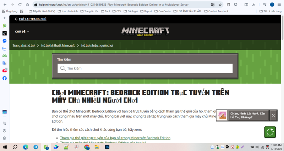The width and height of the screenshot is (284, 151).
Task: Open the CareCenter bookmark folder
Action: 163,11
